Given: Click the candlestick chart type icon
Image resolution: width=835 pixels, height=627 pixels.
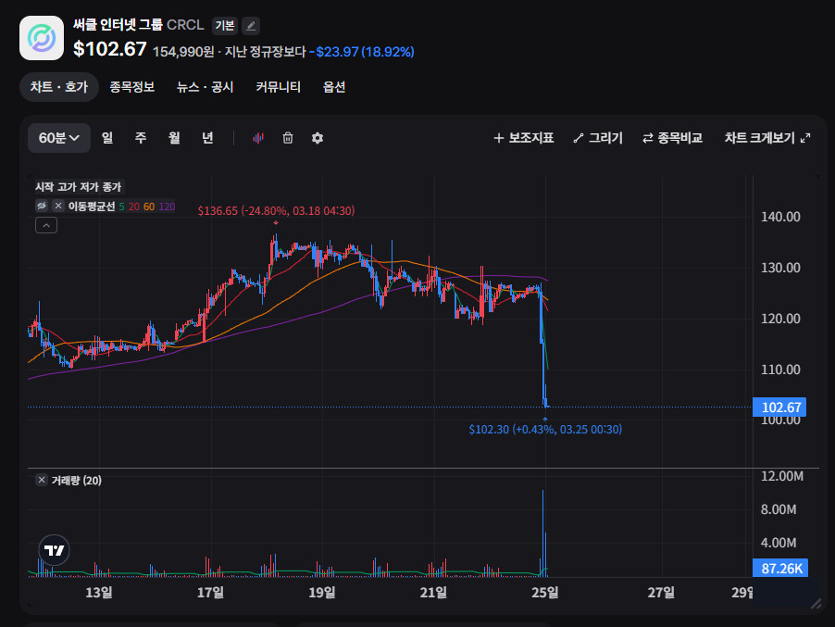Looking at the screenshot, I should tap(258, 138).
